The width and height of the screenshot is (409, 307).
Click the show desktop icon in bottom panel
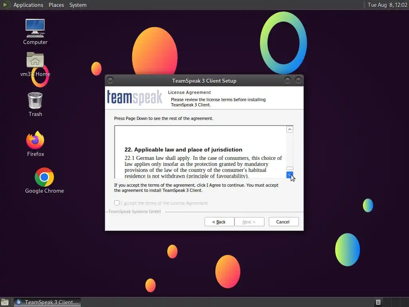click(5, 302)
